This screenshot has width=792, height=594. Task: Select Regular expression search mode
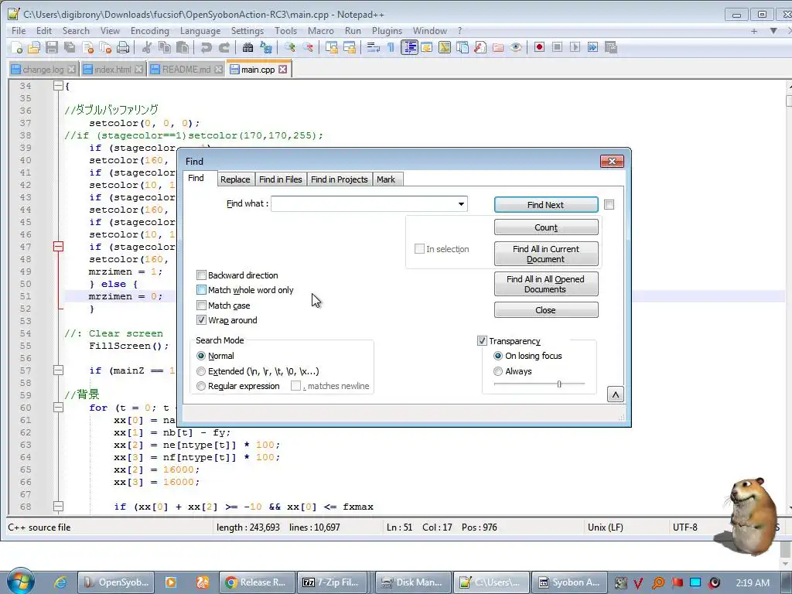click(x=201, y=386)
